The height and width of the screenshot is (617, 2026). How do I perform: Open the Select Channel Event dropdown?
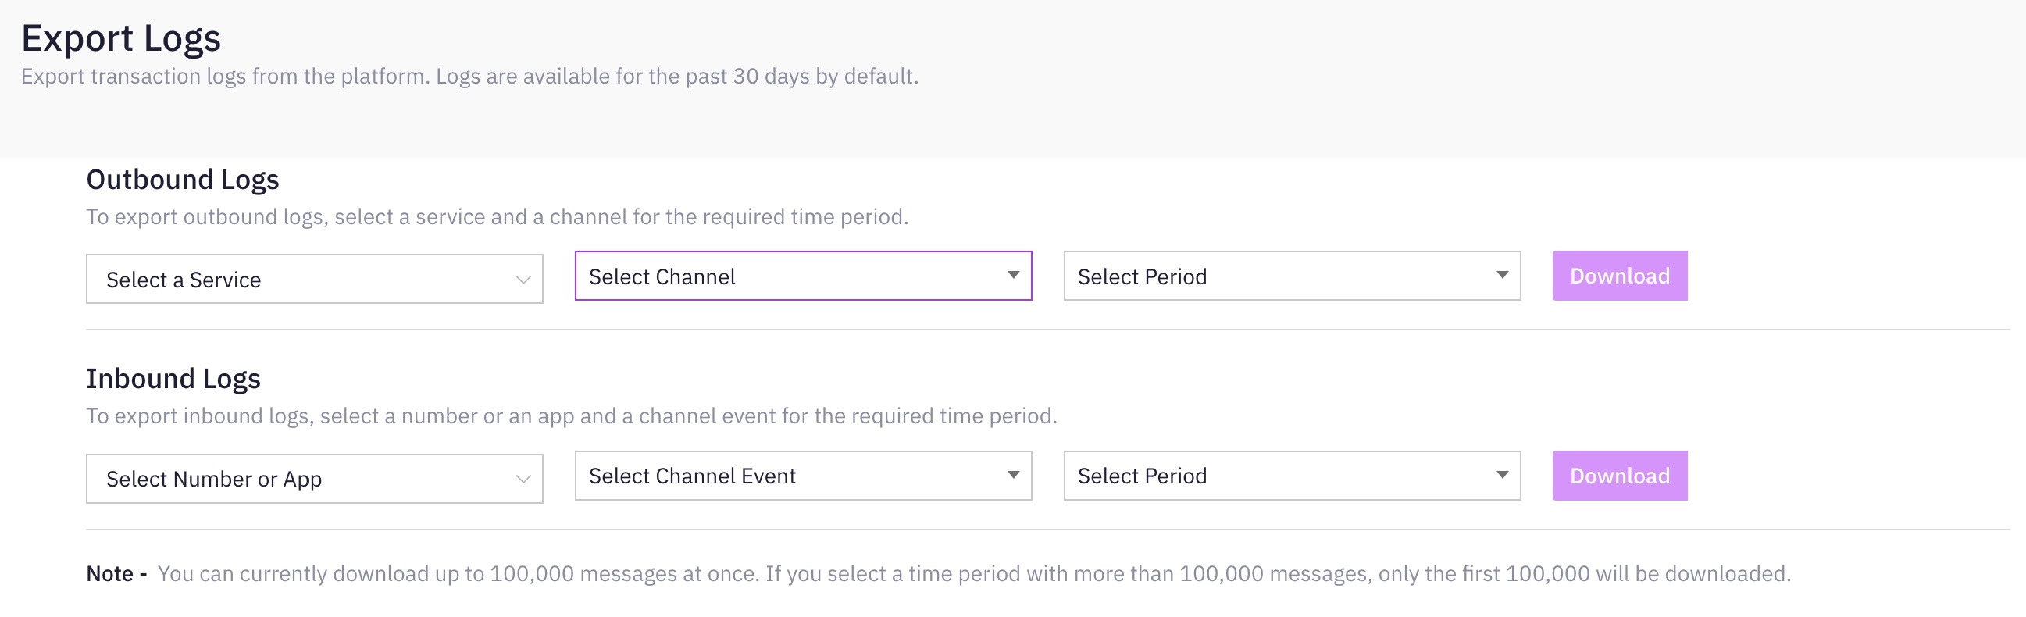pos(801,476)
